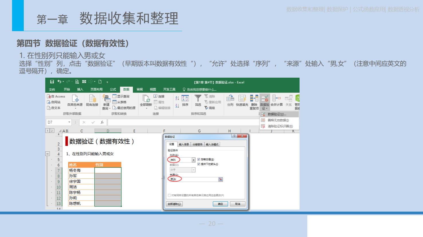This screenshot has width=423, height=237.
Task: Click 从表格 from table
Action: coord(119,102)
